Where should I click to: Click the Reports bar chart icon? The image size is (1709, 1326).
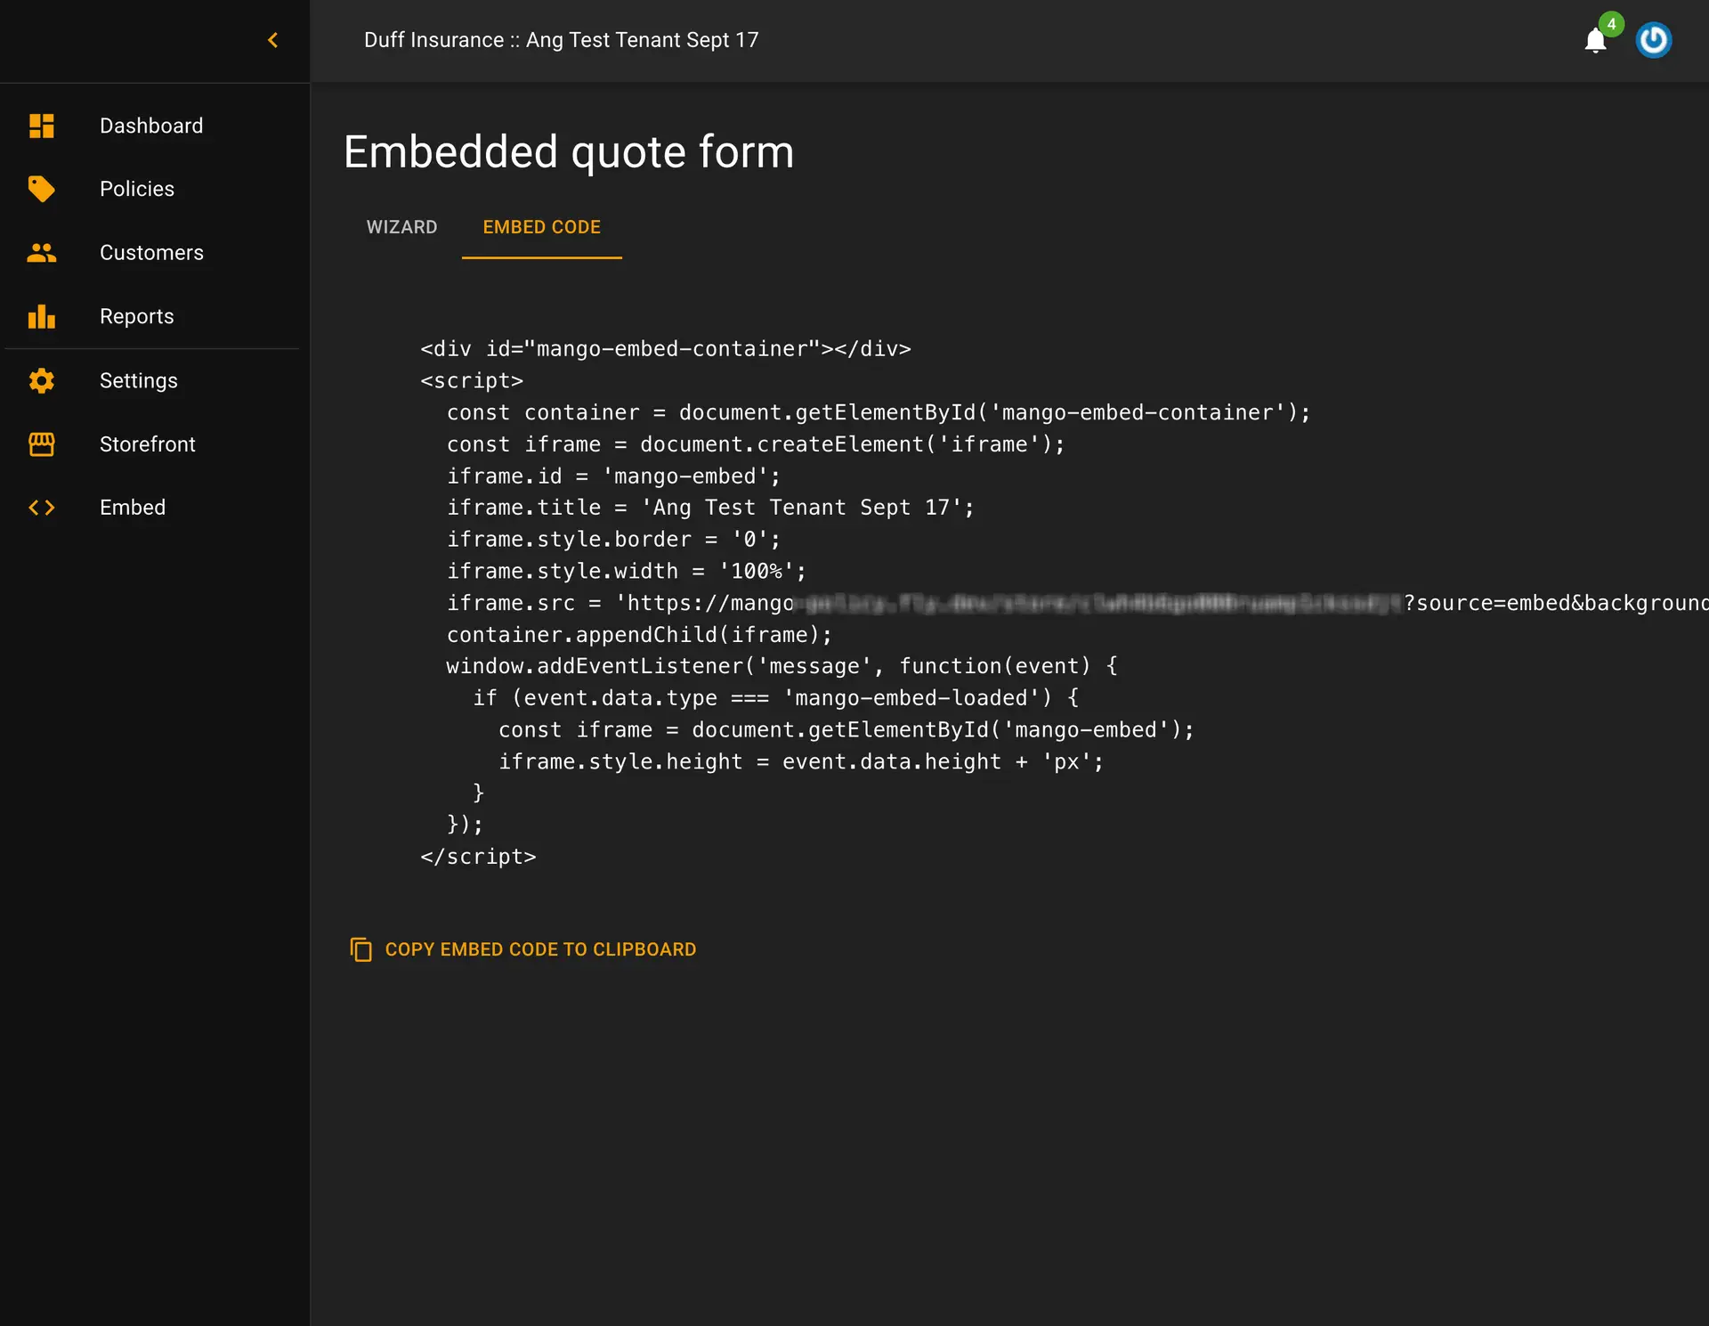42,316
